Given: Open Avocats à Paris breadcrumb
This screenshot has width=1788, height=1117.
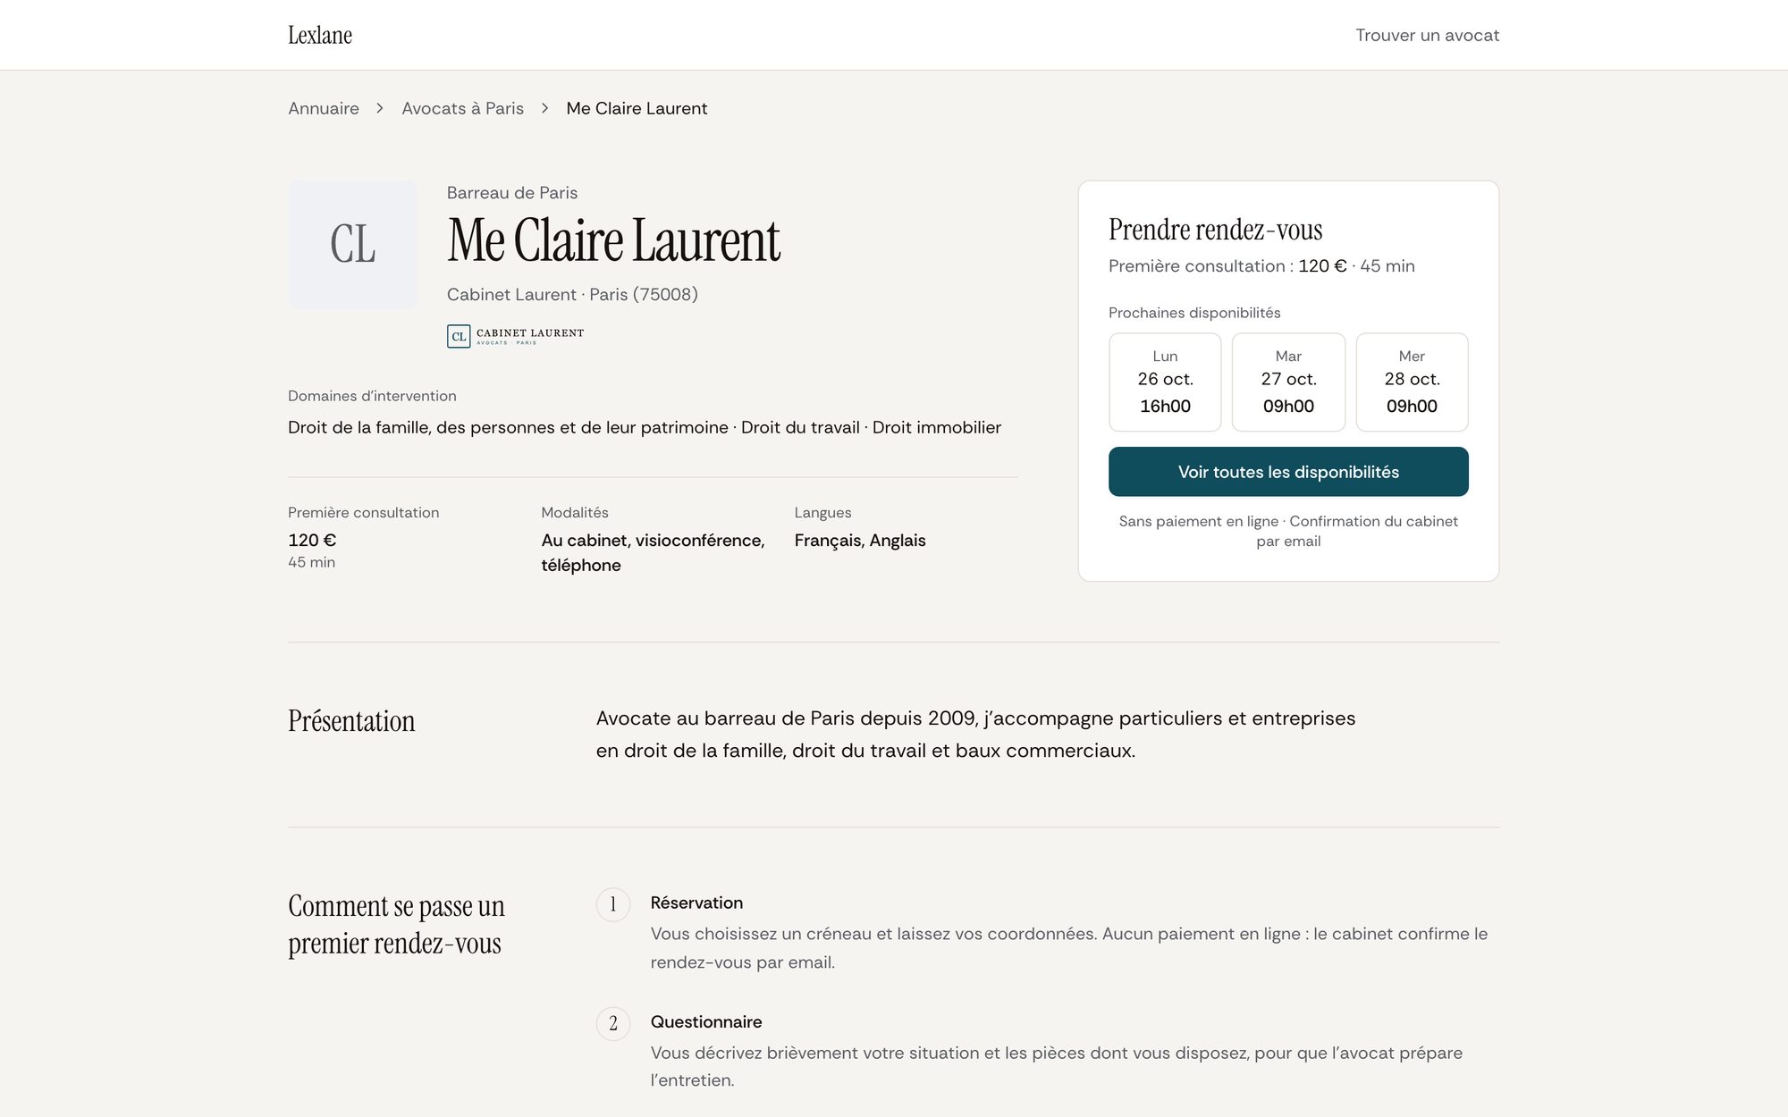Looking at the screenshot, I should [x=462, y=108].
